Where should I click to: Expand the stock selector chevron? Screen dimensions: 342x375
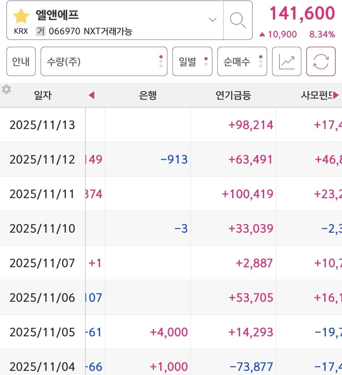point(213,20)
